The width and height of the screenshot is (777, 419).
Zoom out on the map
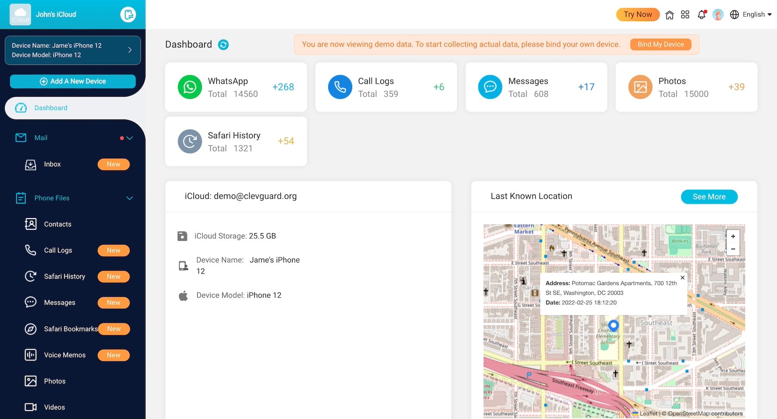click(x=733, y=249)
